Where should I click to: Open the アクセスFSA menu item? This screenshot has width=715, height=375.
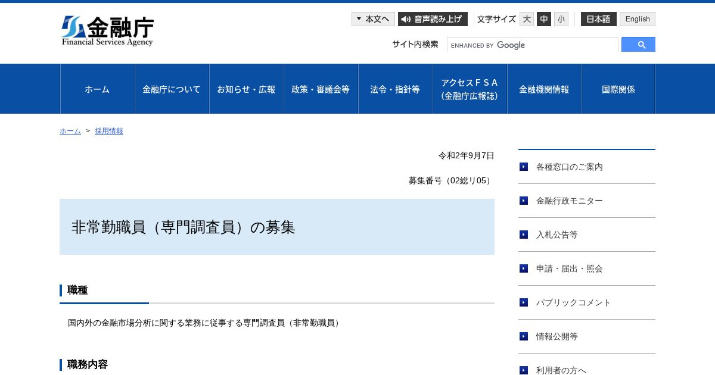point(470,89)
